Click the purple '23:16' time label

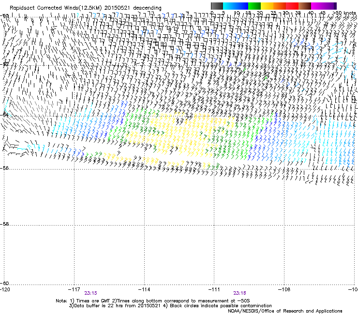pos(239,293)
